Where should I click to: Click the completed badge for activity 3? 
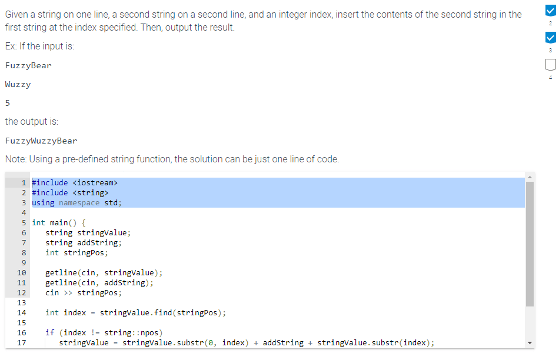click(x=550, y=37)
